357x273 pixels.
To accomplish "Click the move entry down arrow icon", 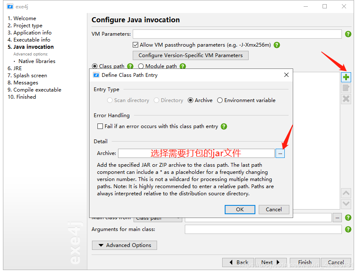I will pyautogui.click(x=346, y=204).
